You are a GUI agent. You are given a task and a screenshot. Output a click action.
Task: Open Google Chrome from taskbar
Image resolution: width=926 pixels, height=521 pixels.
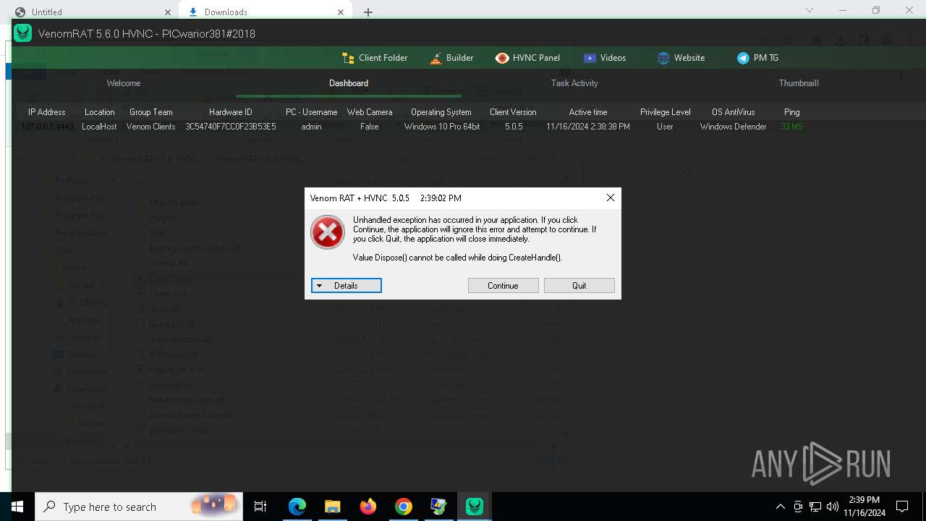(403, 507)
